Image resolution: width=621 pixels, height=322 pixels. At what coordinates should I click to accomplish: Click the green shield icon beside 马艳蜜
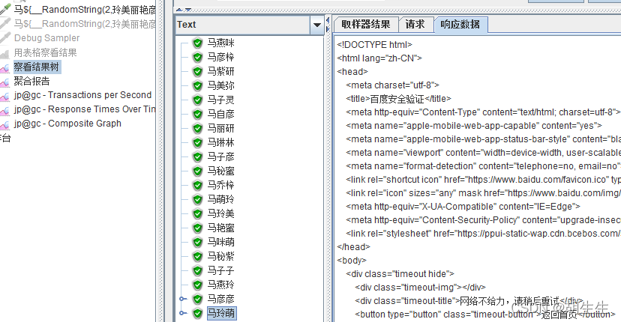pyautogui.click(x=198, y=228)
